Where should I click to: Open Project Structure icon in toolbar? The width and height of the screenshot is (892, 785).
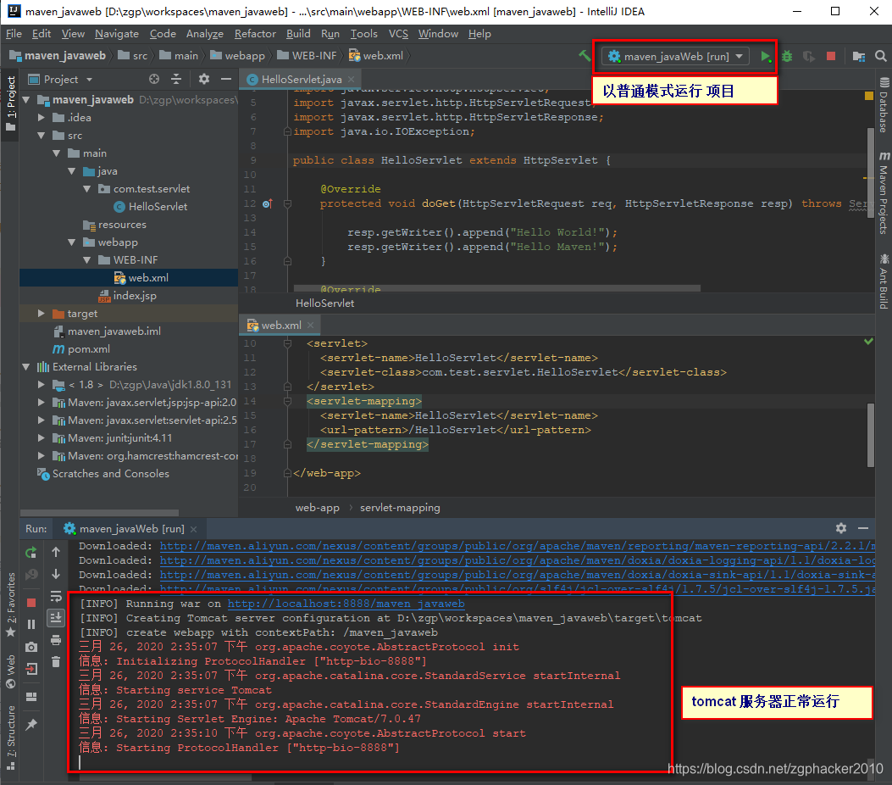[x=858, y=56]
